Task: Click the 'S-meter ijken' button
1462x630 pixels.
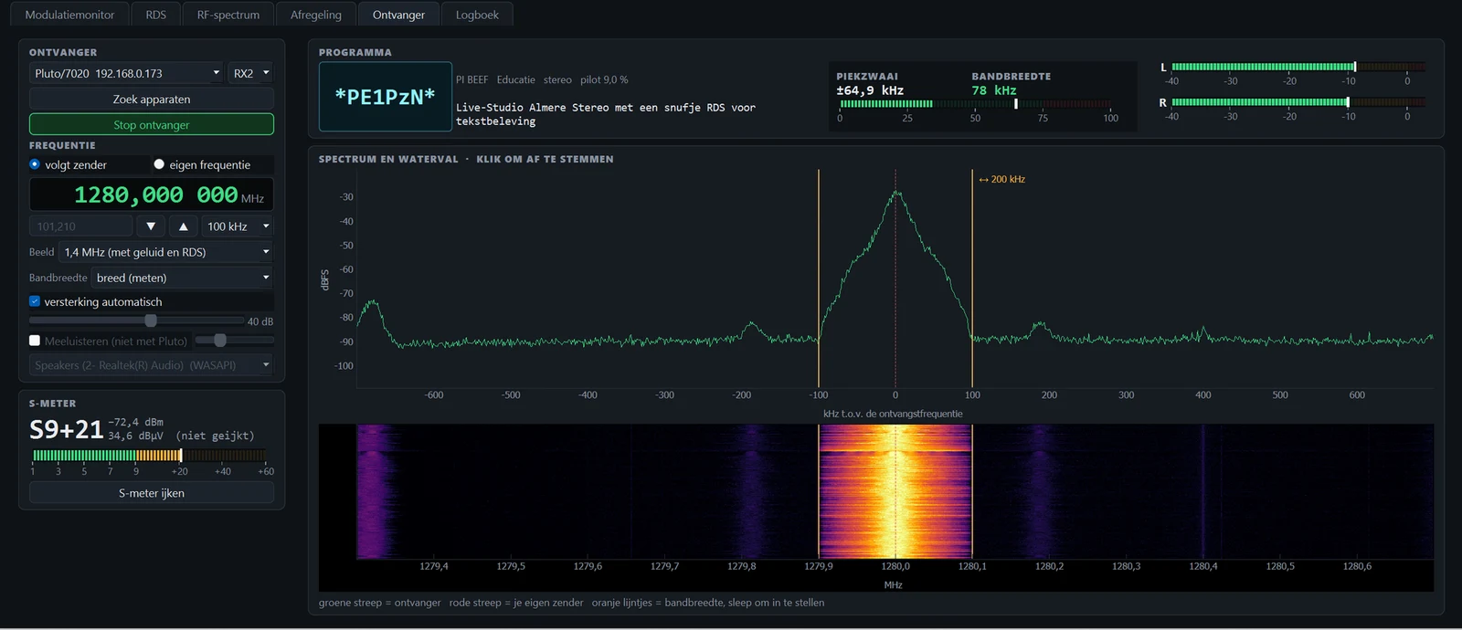Action: pos(152,493)
